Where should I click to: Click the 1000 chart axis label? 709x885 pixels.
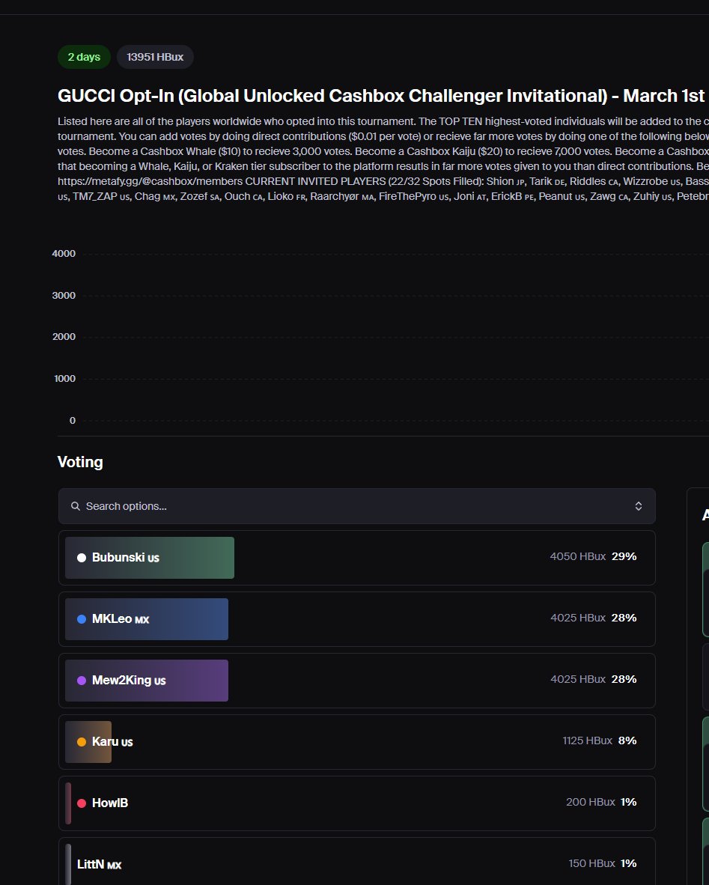tap(65, 379)
